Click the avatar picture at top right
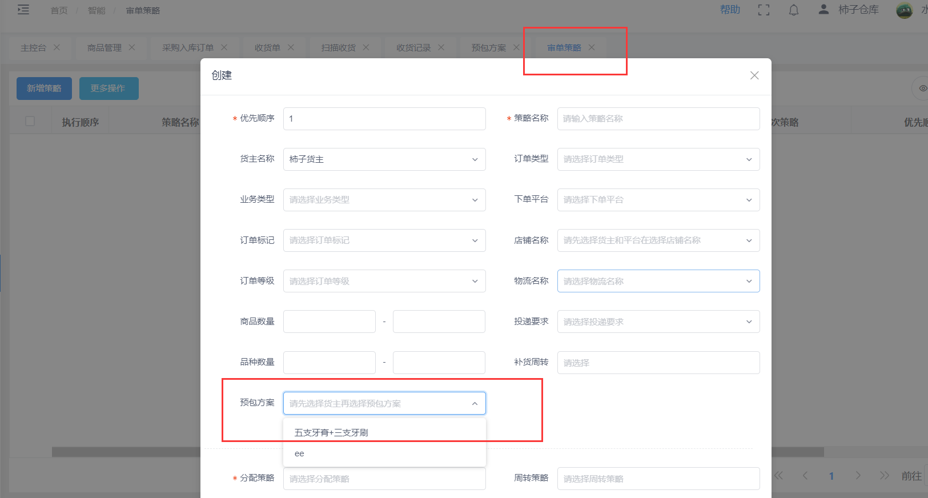The width and height of the screenshot is (928, 498). click(x=905, y=10)
